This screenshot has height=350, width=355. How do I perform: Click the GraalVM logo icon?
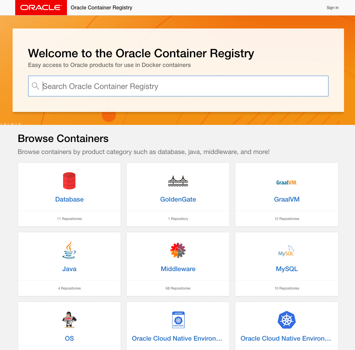pyautogui.click(x=287, y=182)
